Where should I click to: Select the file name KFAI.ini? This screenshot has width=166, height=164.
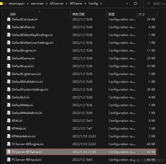17,121
